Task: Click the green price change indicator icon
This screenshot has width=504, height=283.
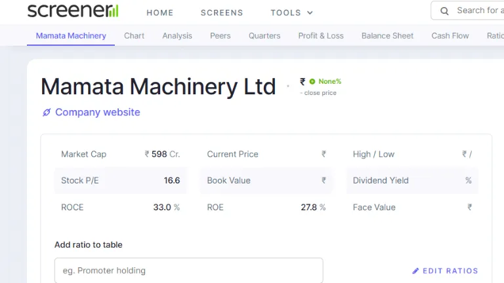Action: [x=312, y=81]
